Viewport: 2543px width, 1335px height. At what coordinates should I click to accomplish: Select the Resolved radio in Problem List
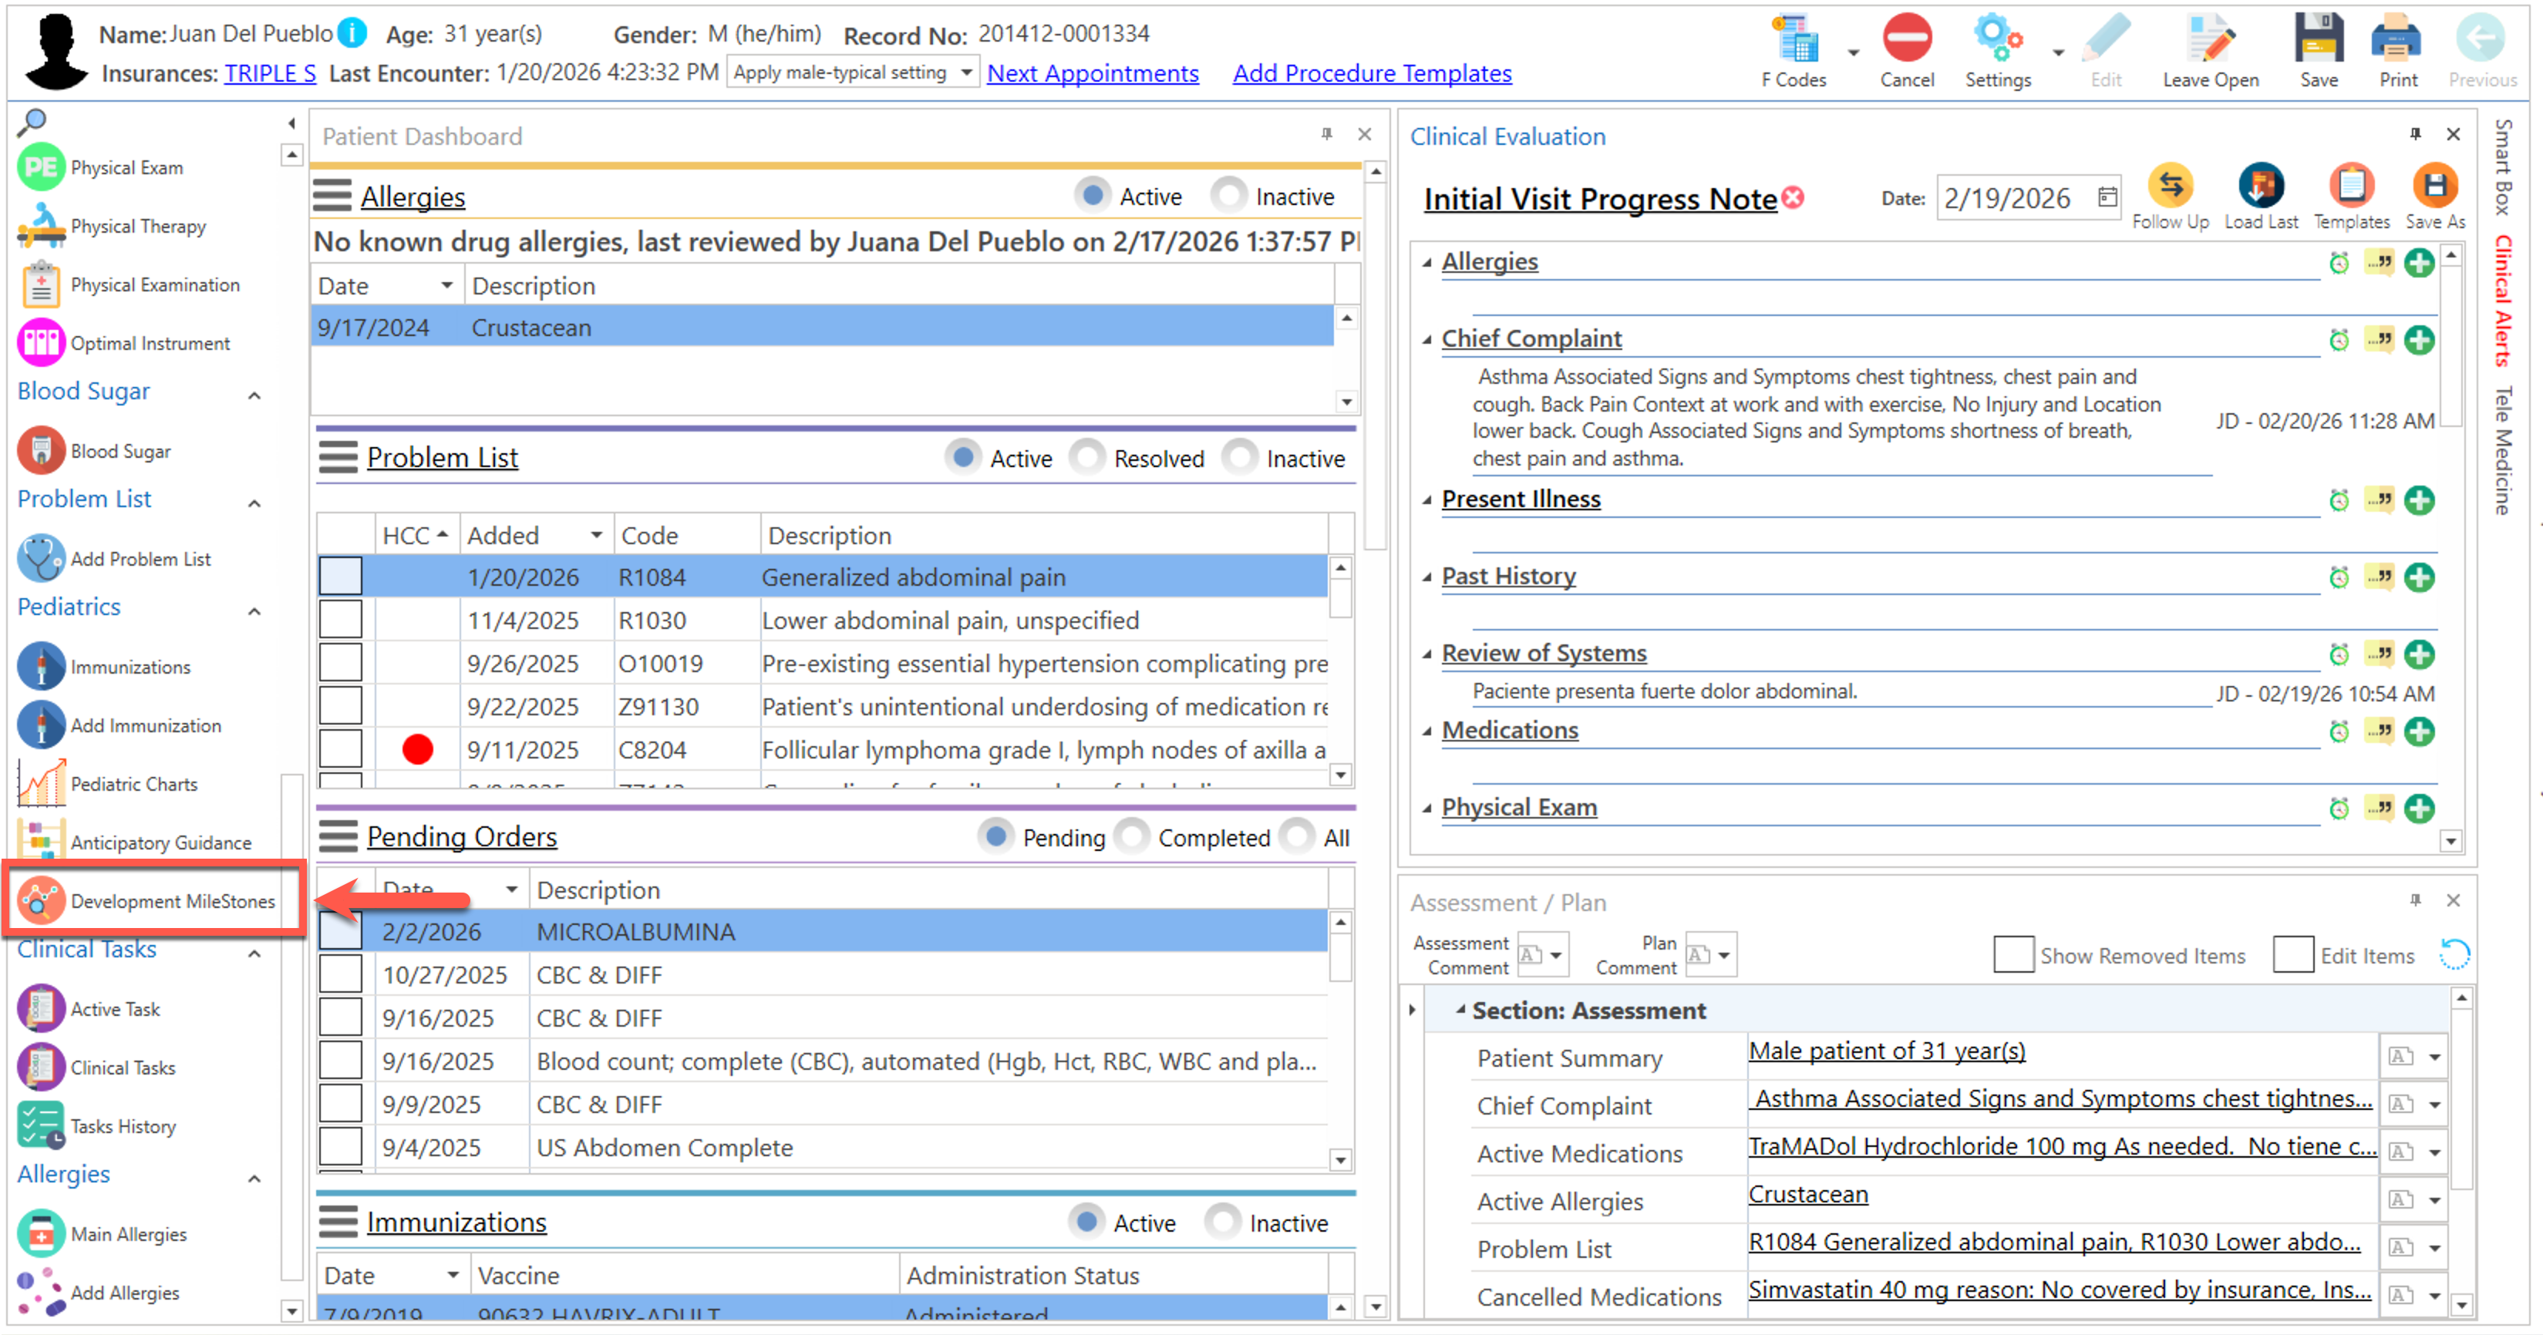[1088, 459]
